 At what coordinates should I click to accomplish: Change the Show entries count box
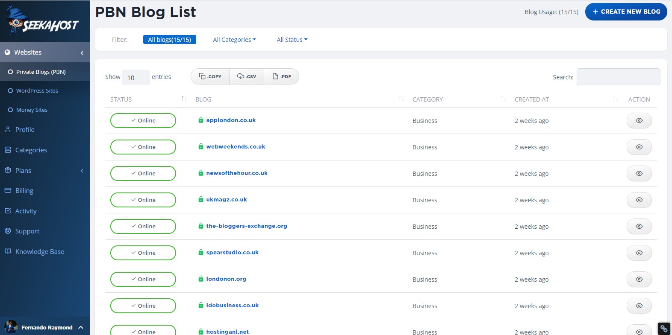136,77
